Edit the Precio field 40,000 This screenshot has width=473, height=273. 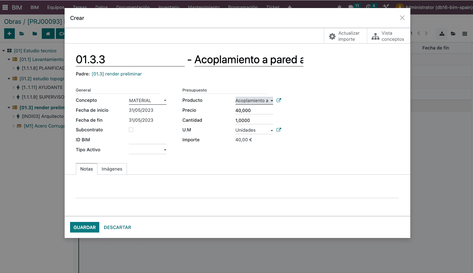pyautogui.click(x=254, y=110)
